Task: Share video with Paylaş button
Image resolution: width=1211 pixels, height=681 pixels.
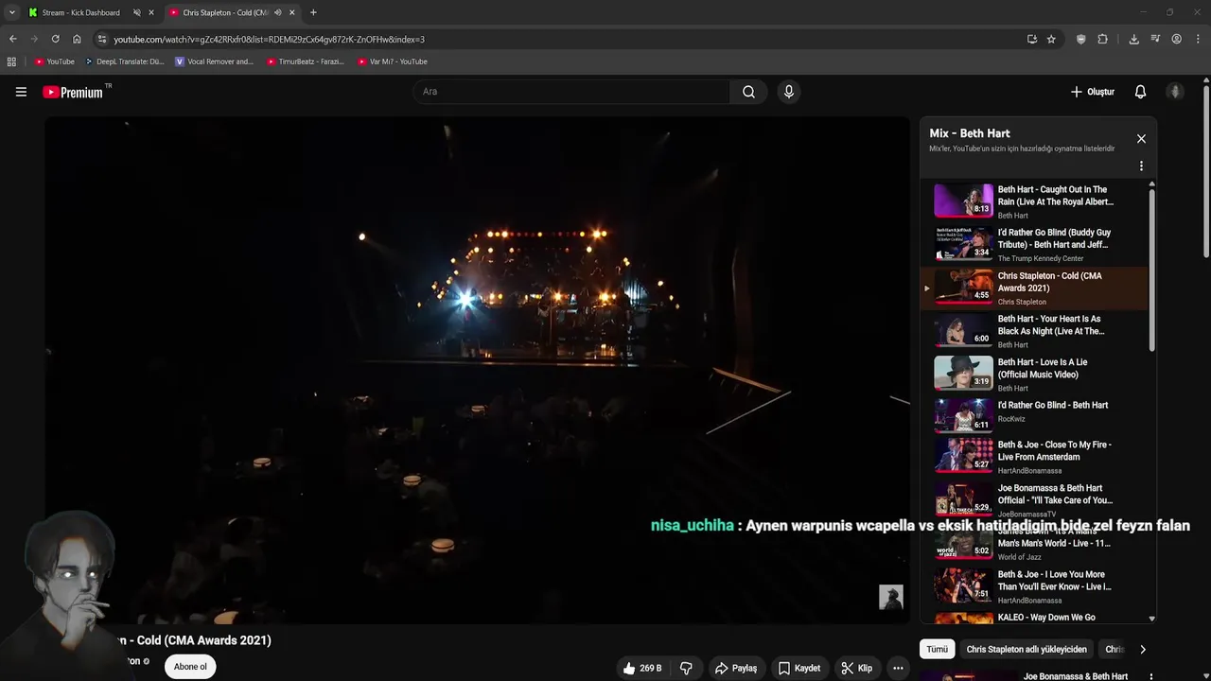Action: [736, 668]
